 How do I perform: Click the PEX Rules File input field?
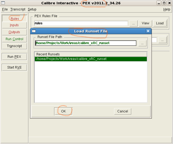(x=81, y=23)
